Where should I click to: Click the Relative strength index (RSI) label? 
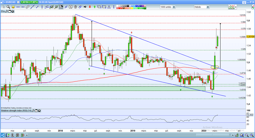coord(16,111)
